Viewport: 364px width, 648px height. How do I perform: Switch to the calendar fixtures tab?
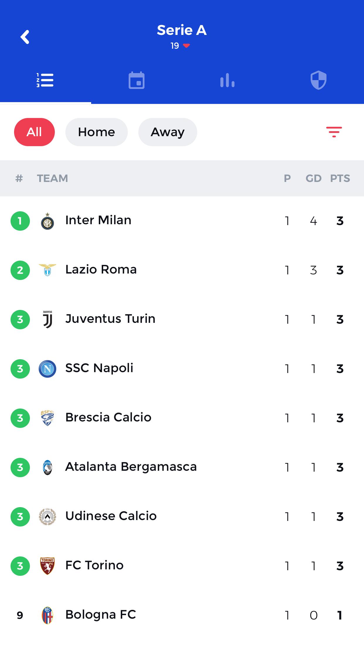click(137, 80)
